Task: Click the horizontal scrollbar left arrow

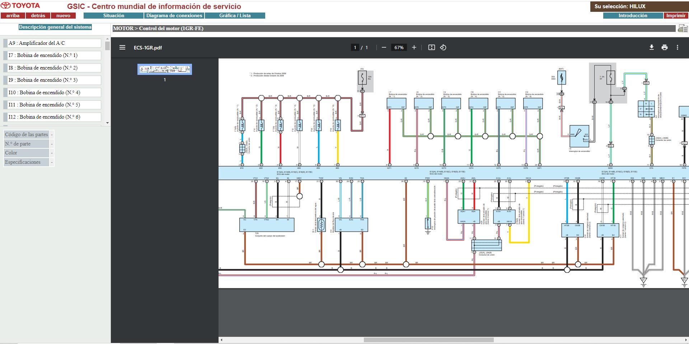Action: [221, 340]
